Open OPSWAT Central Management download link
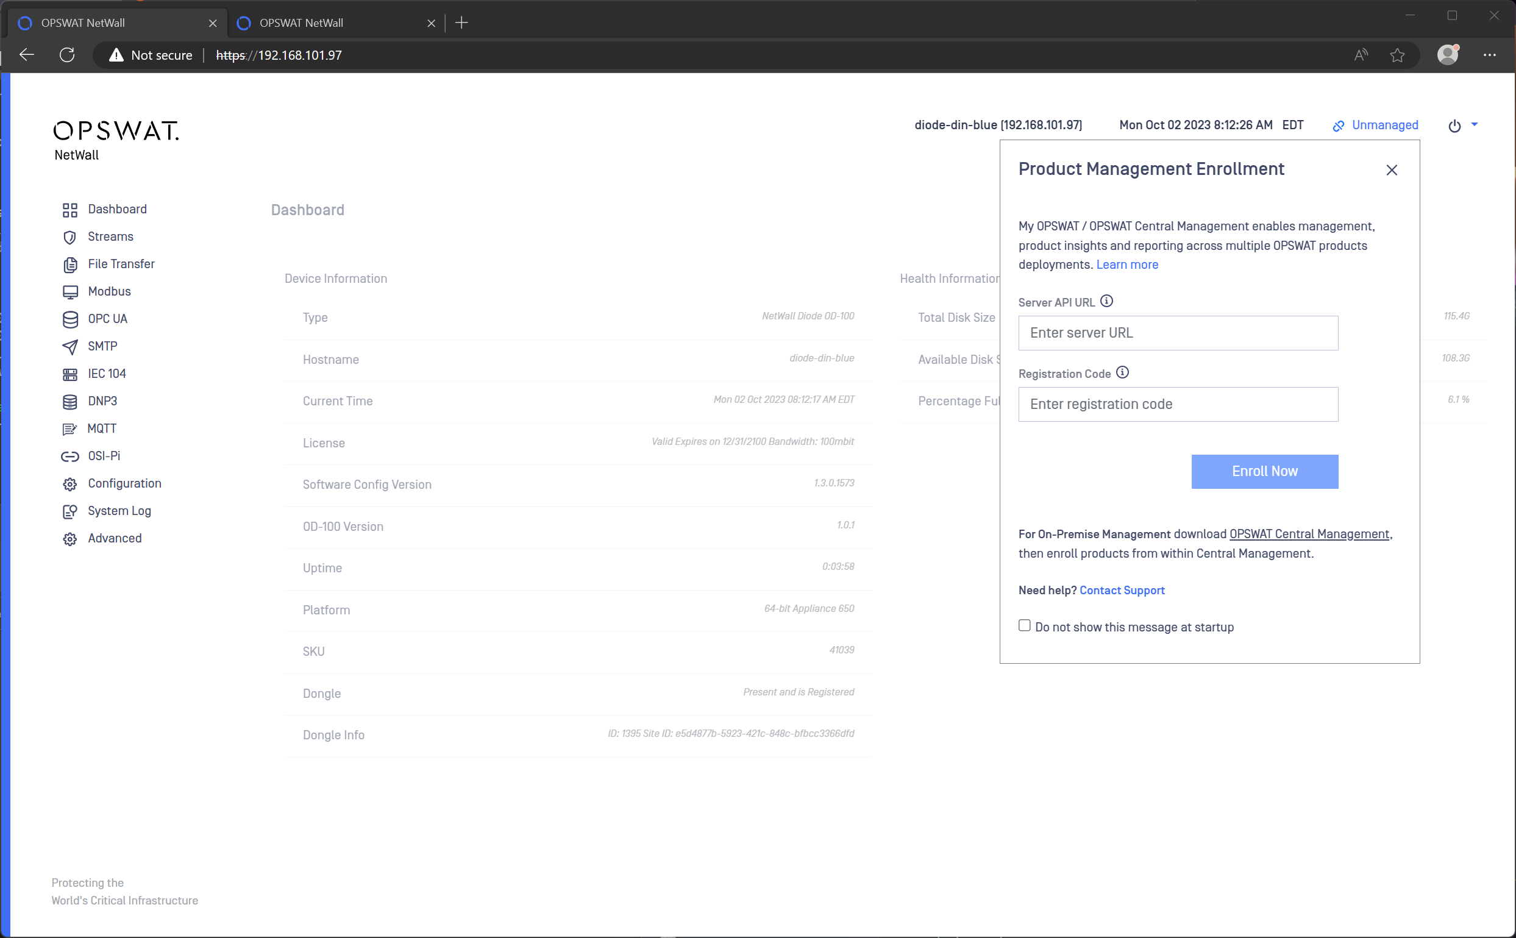The height and width of the screenshot is (938, 1516). click(x=1309, y=533)
